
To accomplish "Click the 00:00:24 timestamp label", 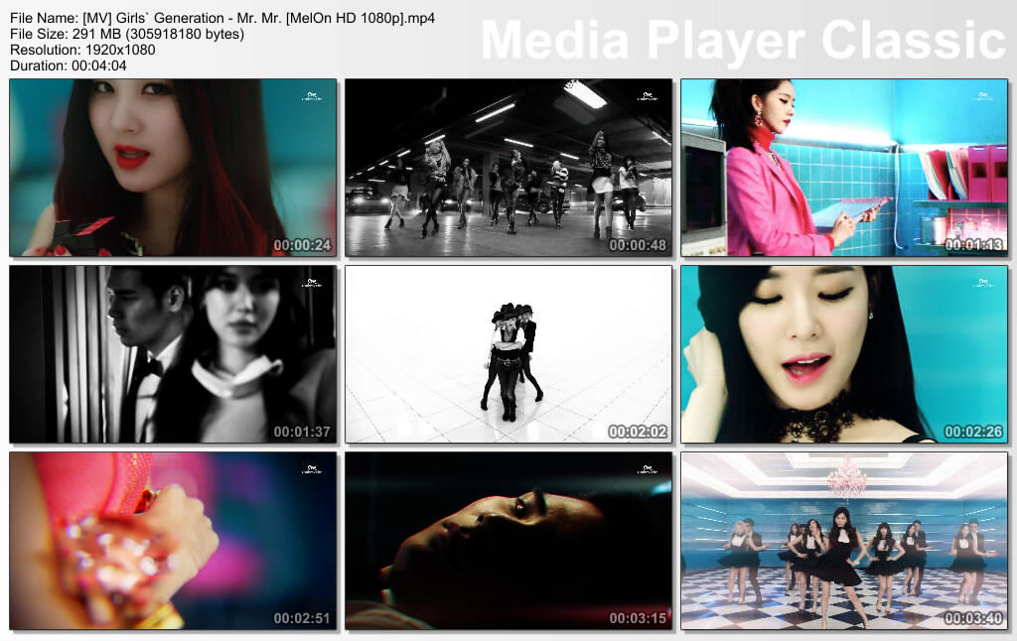I will coord(302,245).
